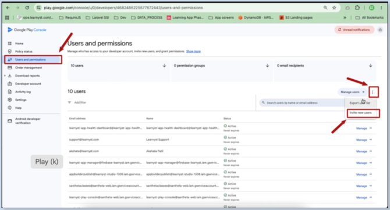The image size is (390, 210).
Task: Click the browser forward arrow
Action: click(17, 8)
